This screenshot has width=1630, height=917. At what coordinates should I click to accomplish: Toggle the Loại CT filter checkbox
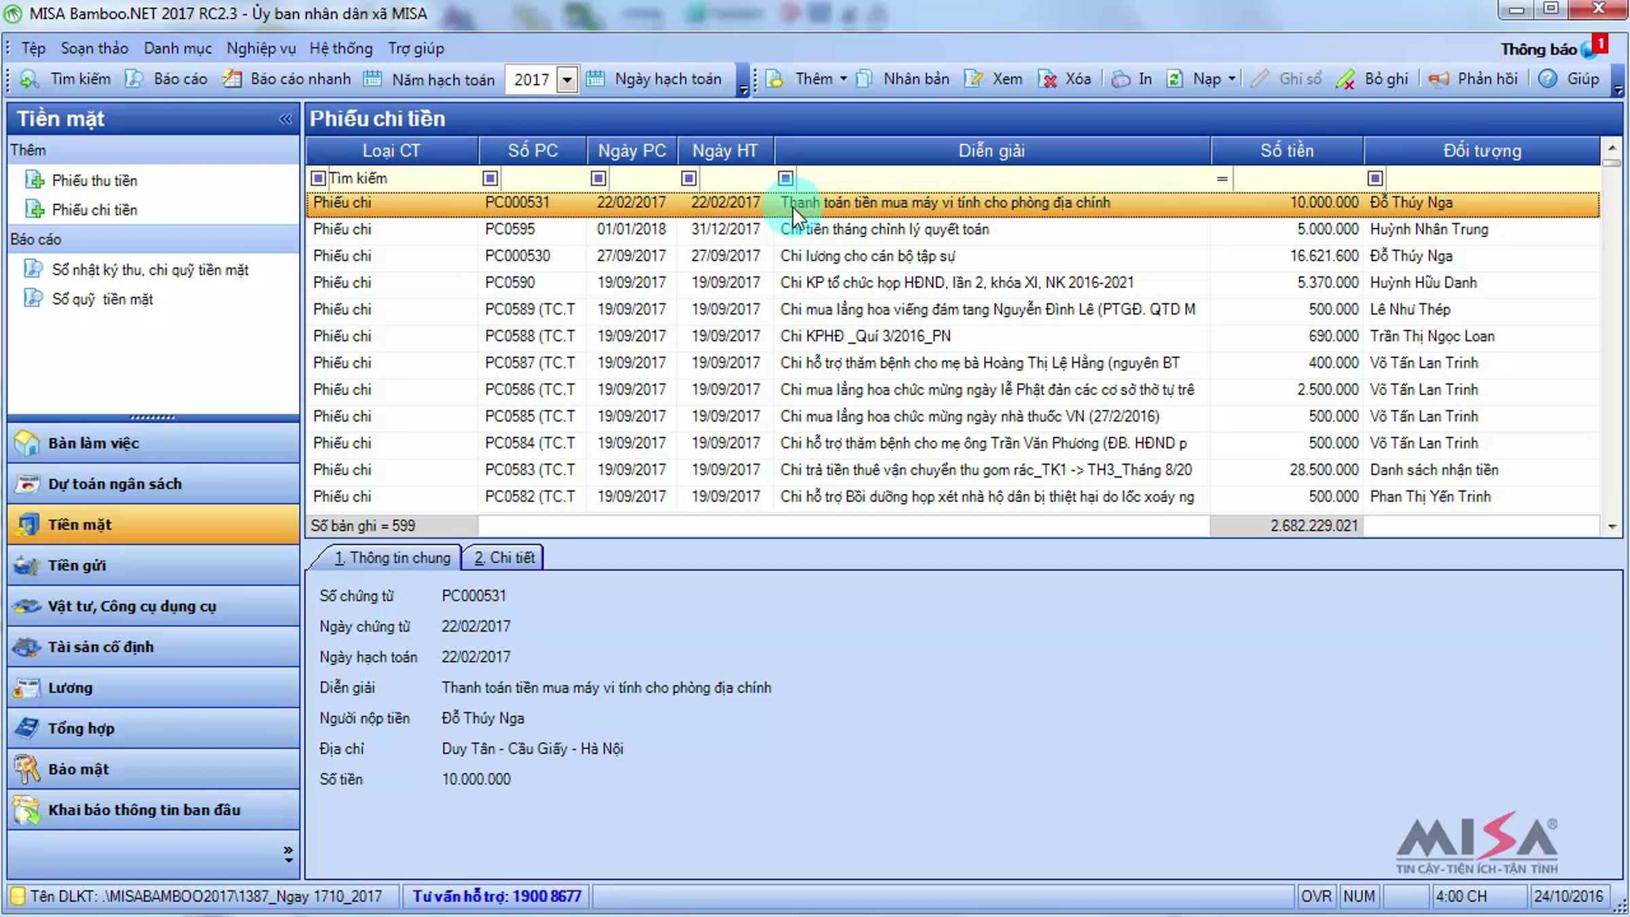(318, 178)
